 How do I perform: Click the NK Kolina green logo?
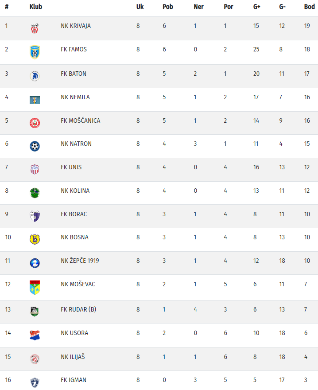[35, 193]
